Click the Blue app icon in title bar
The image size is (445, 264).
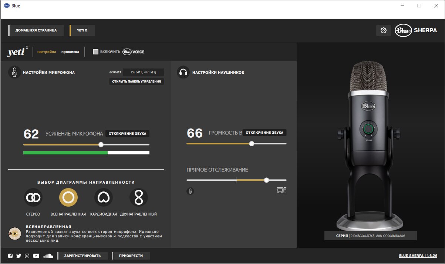click(7, 6)
